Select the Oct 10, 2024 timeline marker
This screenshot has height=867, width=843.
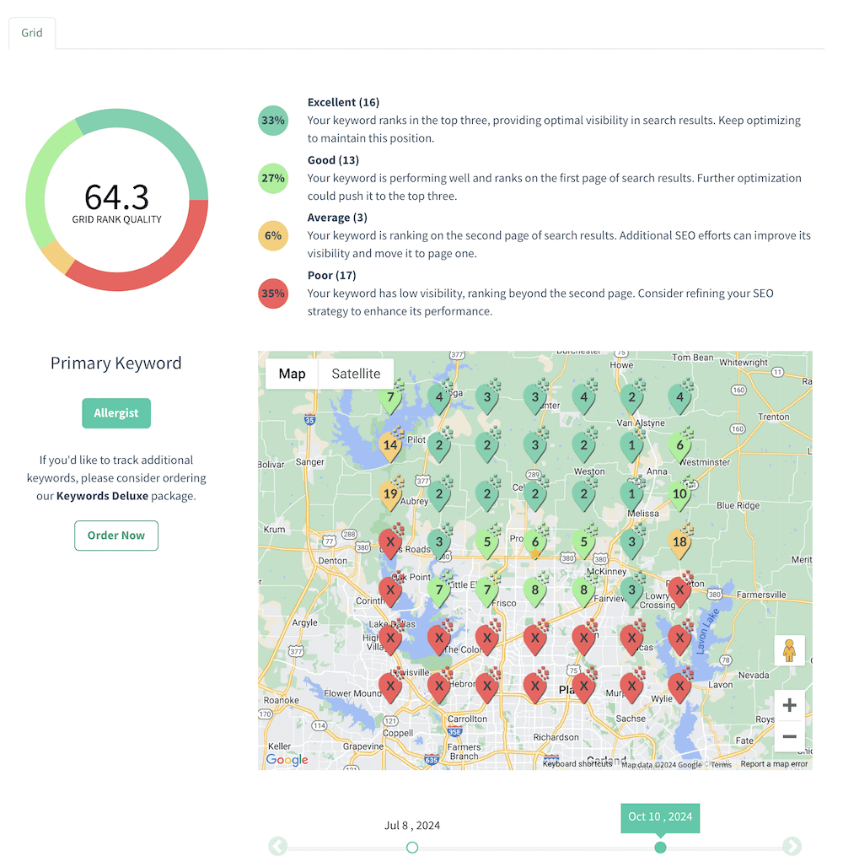(660, 846)
